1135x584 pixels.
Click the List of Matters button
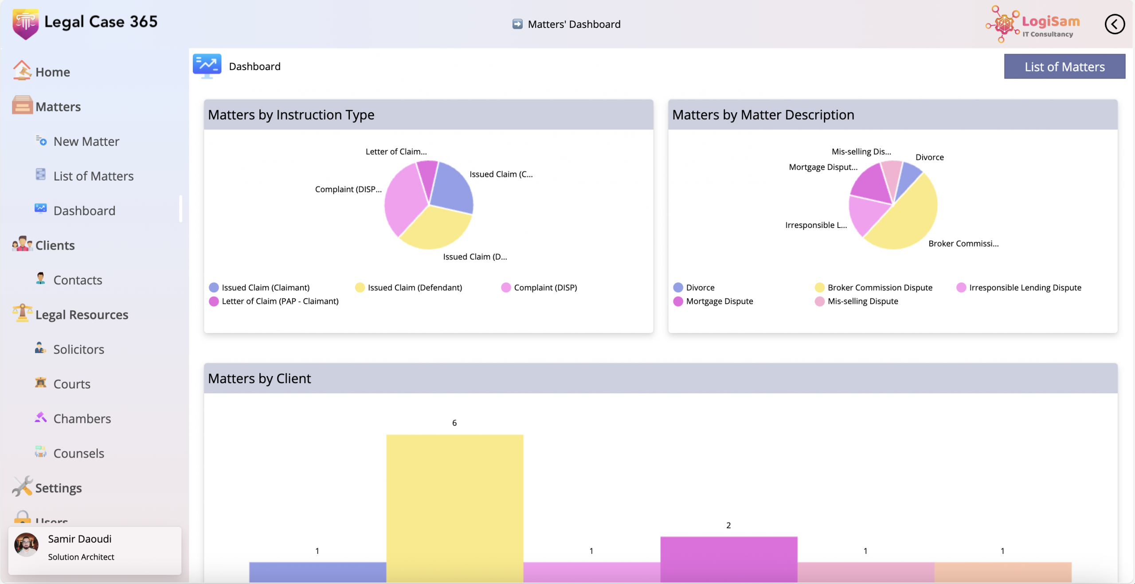1064,67
